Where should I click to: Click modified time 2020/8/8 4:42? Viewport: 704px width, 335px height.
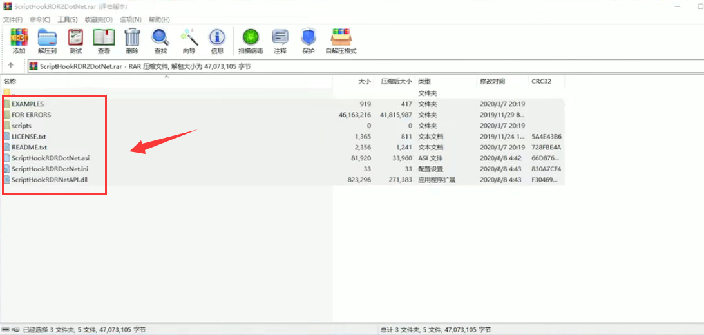coord(500,158)
